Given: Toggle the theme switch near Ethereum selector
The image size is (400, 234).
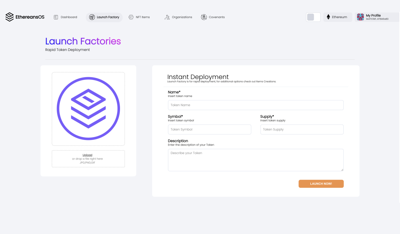Looking at the screenshot, I should (x=313, y=17).
